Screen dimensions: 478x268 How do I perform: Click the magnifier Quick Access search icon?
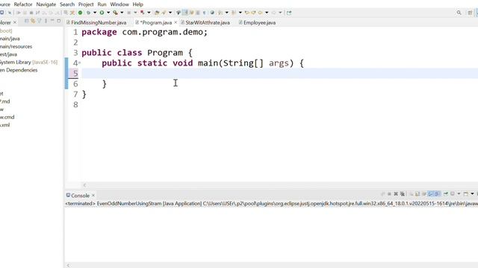459,13
